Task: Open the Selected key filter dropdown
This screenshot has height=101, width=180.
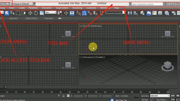Action: (160, 96)
